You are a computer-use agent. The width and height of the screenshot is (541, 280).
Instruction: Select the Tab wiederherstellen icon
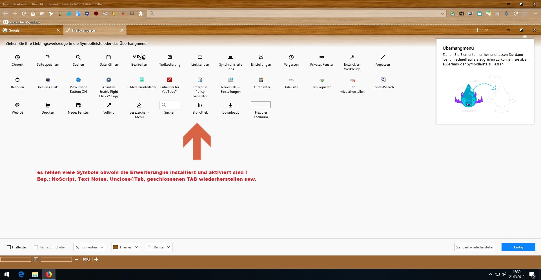(x=352, y=80)
